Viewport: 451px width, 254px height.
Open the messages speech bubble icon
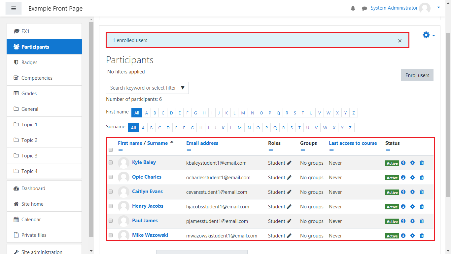pos(364,9)
